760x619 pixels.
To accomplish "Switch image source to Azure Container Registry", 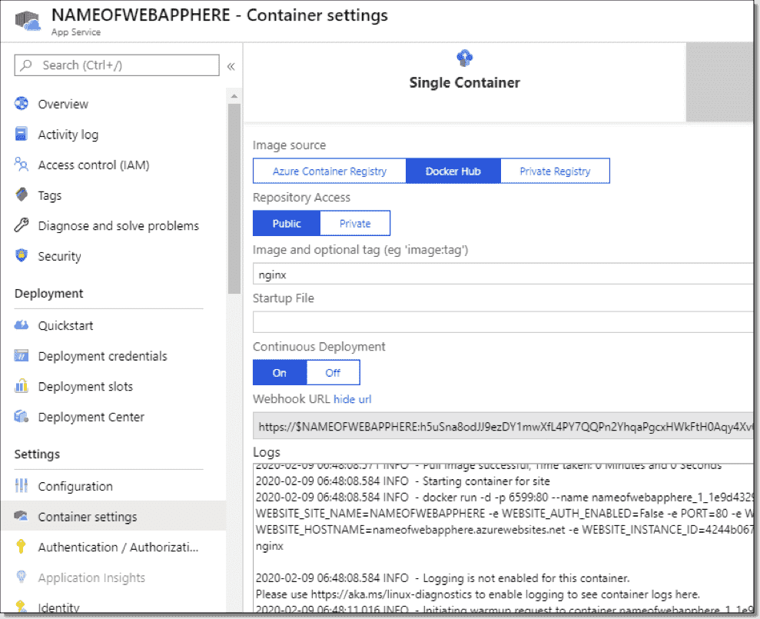I will [x=329, y=171].
